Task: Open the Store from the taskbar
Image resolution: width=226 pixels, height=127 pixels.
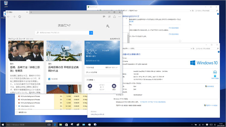Action: pyautogui.click(x=67, y=124)
